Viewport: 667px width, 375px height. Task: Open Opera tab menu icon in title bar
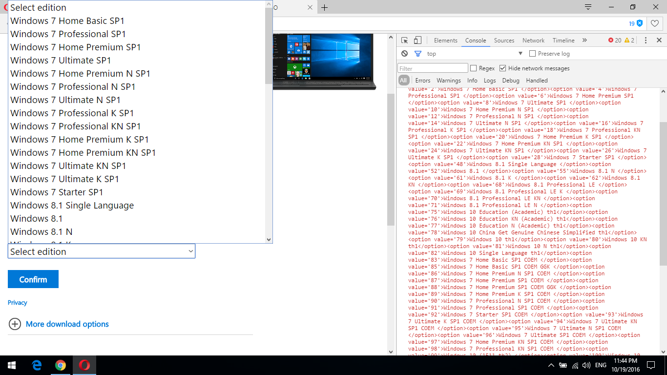pyautogui.click(x=588, y=7)
